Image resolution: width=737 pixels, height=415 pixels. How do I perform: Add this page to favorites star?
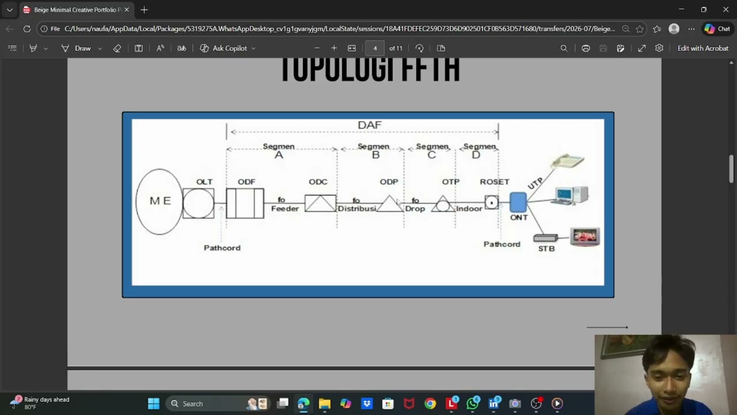click(x=640, y=29)
